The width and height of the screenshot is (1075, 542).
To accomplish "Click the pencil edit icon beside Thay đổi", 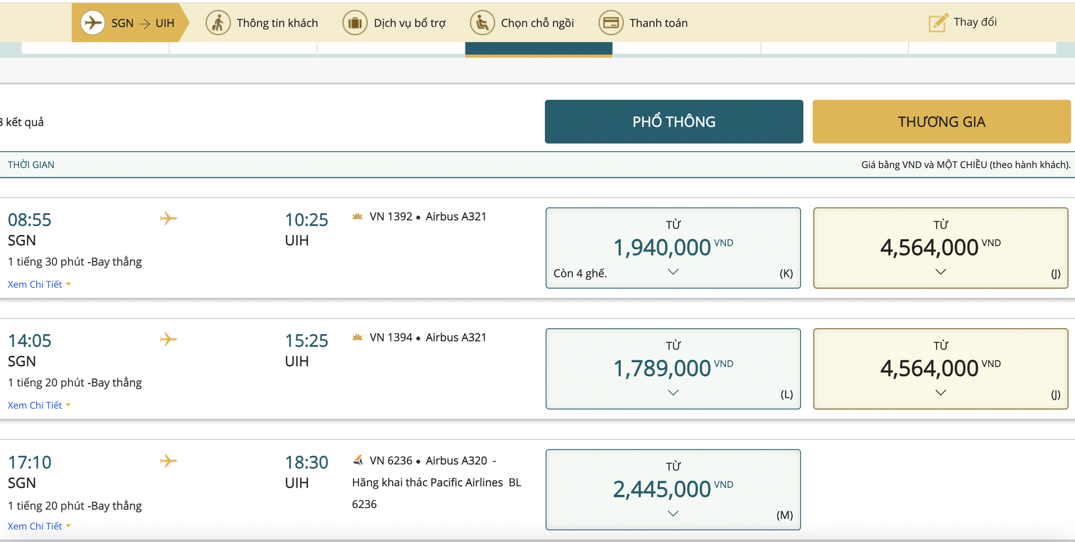I will coord(938,23).
